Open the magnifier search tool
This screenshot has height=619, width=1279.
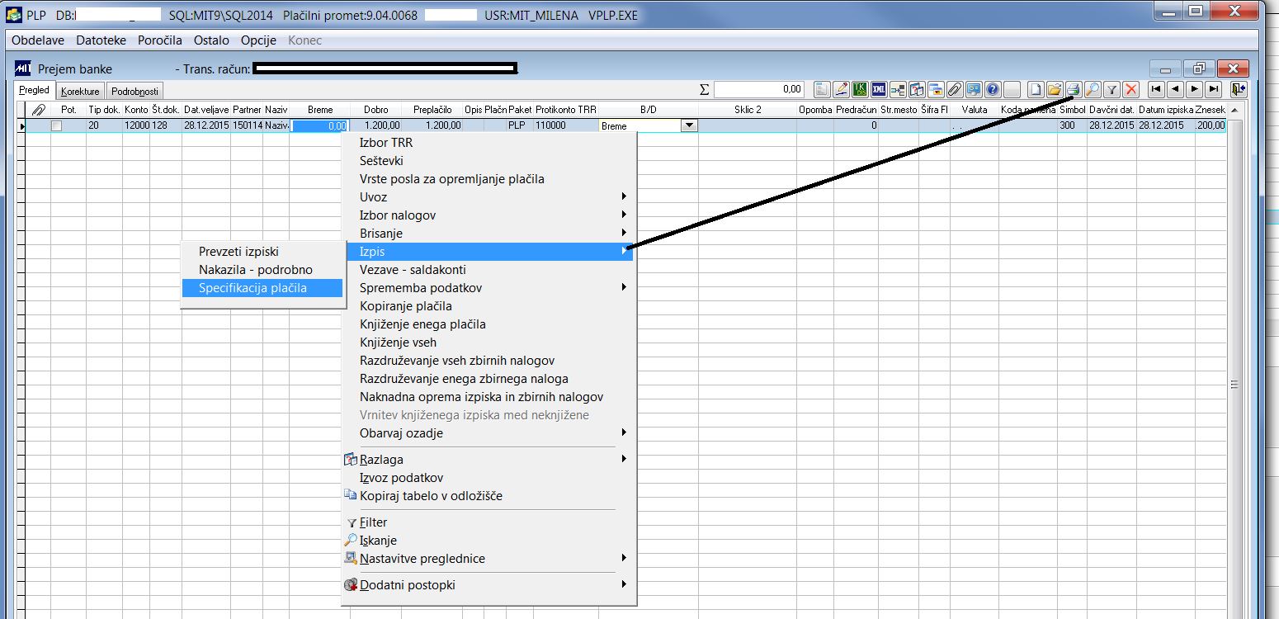tap(1093, 89)
